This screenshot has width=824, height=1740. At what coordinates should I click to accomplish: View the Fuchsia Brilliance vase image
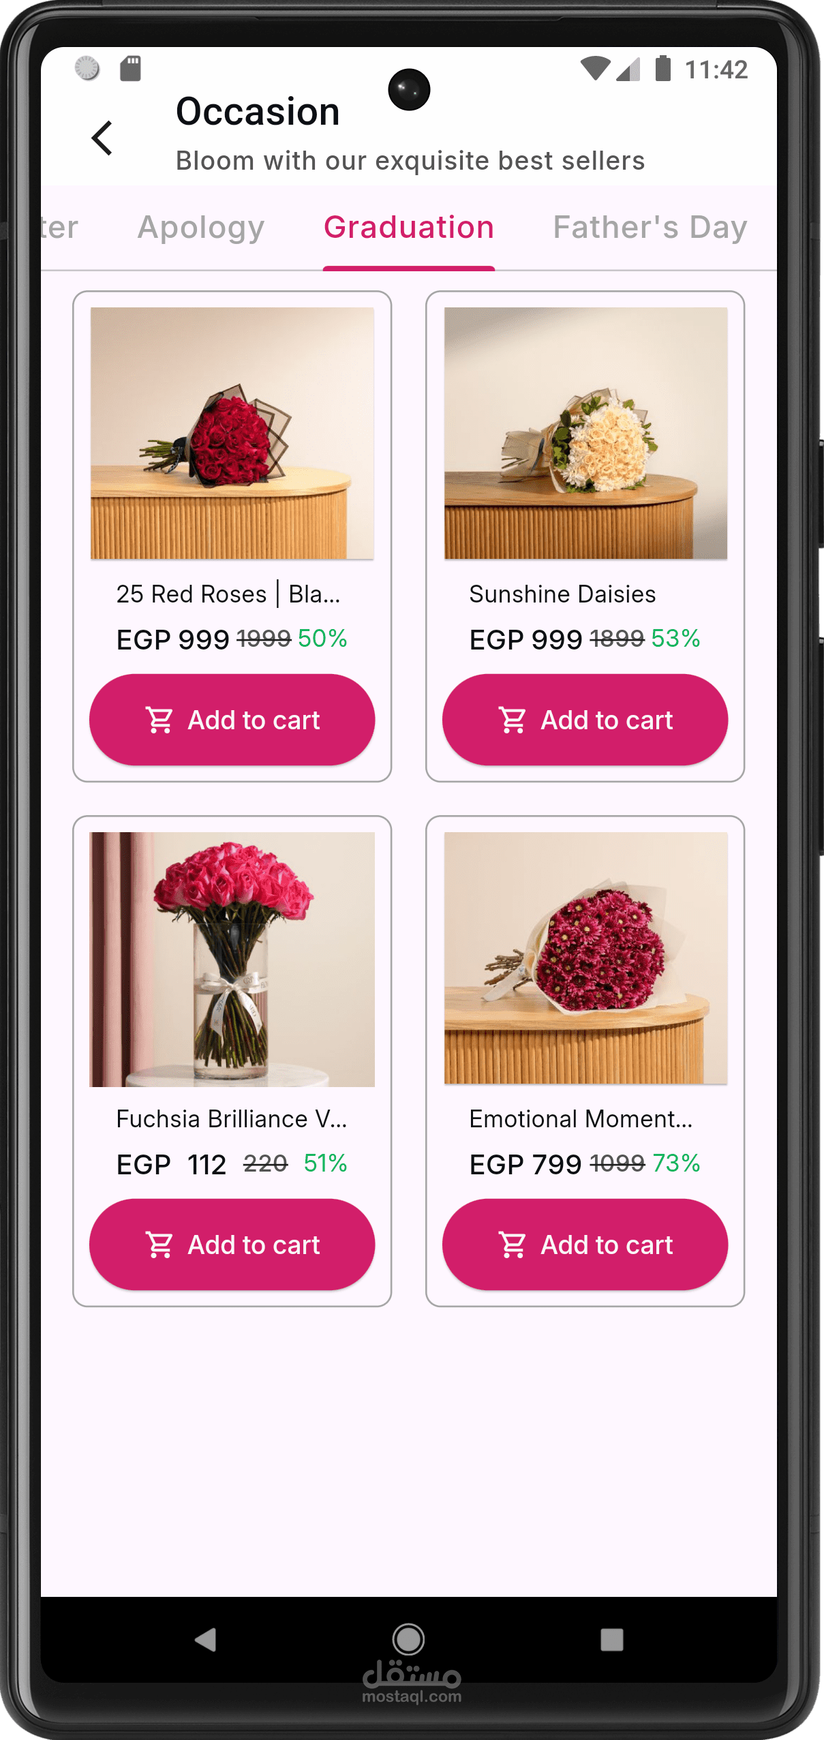tap(232, 959)
